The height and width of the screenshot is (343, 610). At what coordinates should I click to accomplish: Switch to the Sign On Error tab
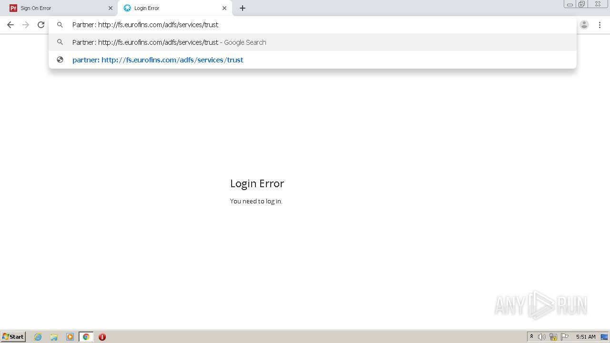click(61, 8)
